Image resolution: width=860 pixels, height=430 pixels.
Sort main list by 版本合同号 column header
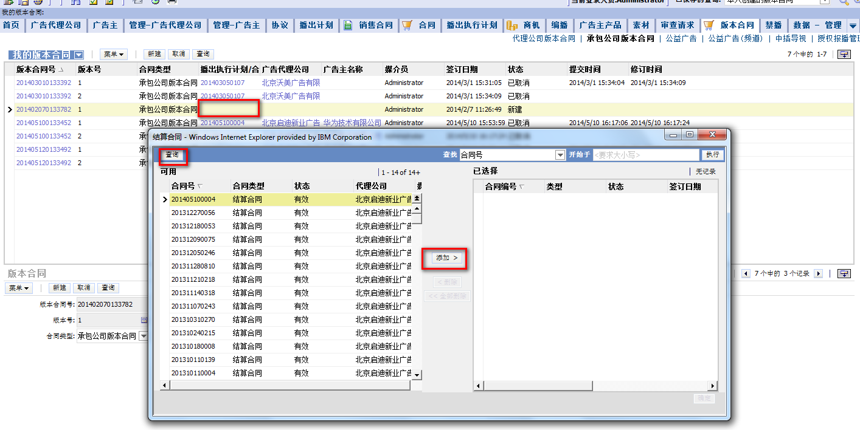(x=36, y=69)
